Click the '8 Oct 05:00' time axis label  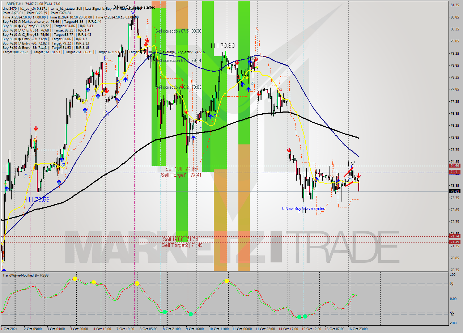pyautogui.click(x=148, y=329)
